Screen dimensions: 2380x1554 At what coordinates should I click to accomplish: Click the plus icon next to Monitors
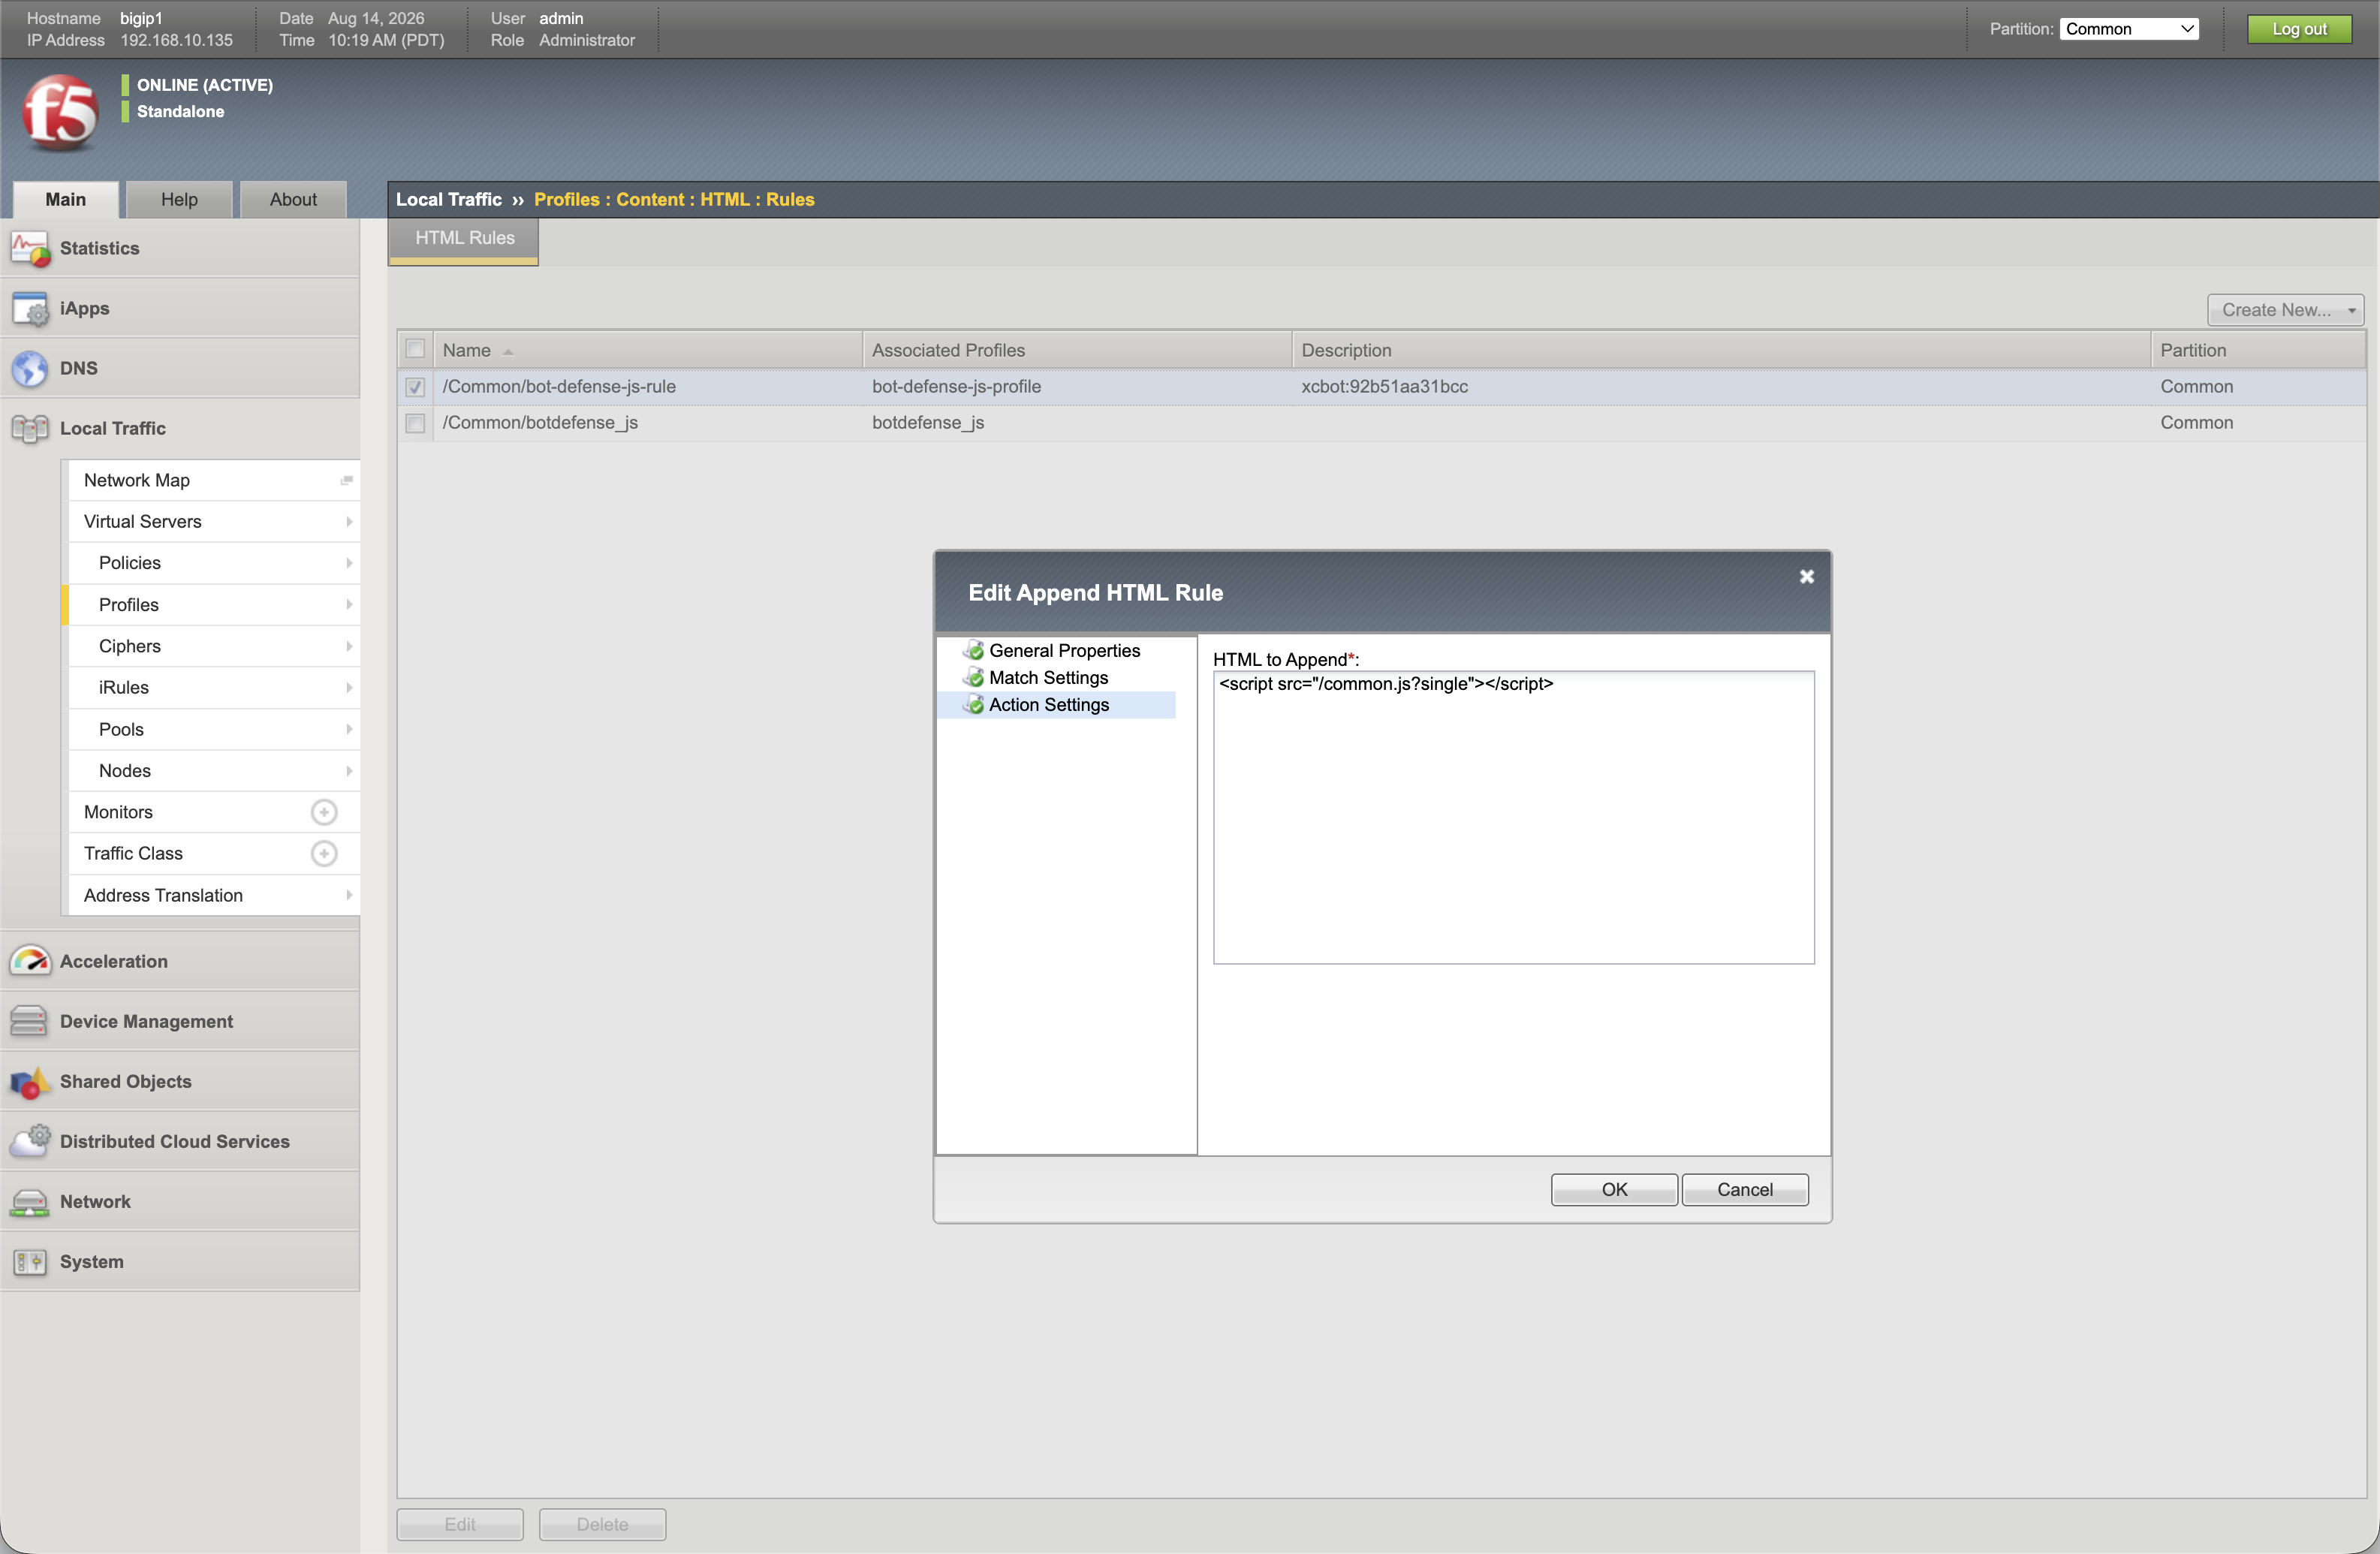324,812
